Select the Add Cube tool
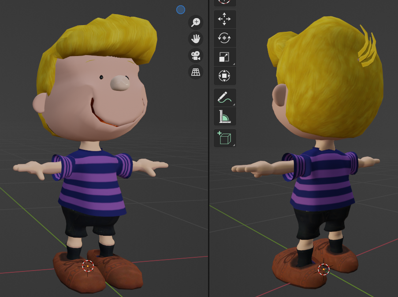398x297 pixels. tap(225, 138)
